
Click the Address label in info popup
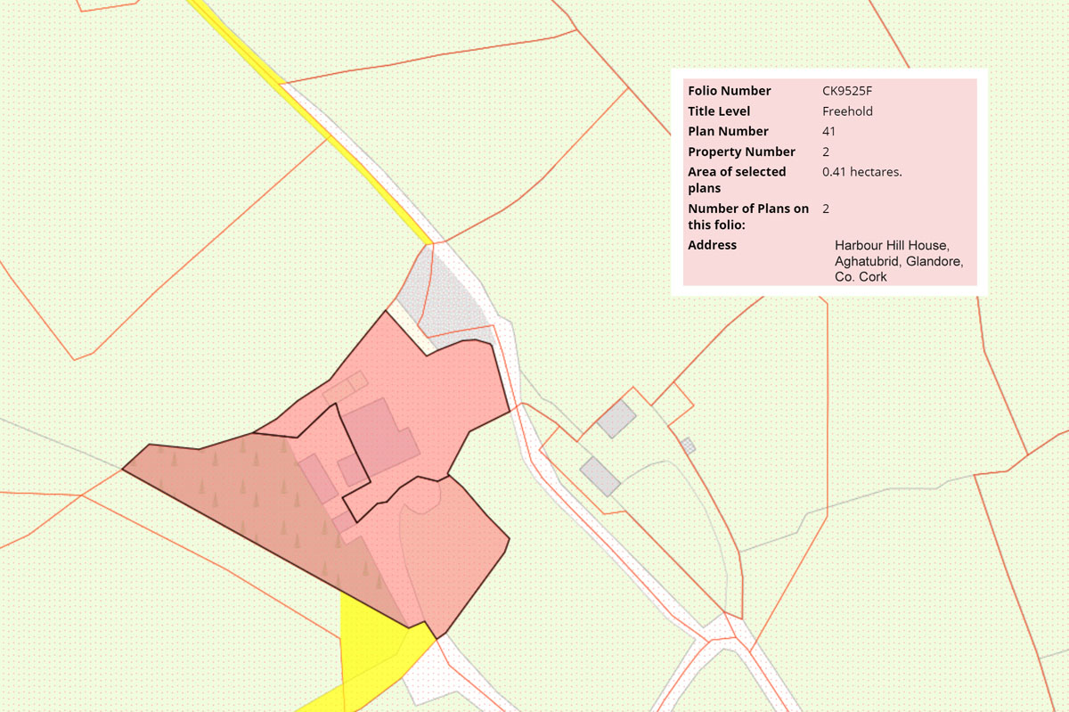pyautogui.click(x=712, y=245)
